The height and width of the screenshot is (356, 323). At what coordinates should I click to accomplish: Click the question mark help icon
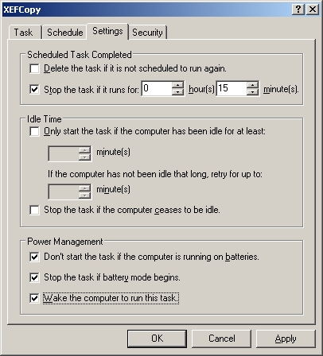[298, 10]
